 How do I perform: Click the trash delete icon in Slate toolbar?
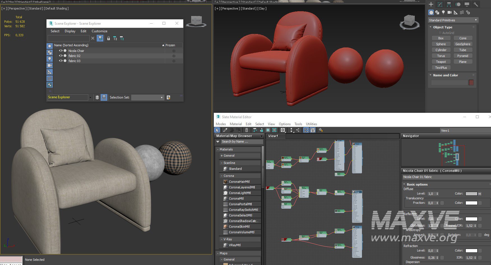[x=247, y=130]
